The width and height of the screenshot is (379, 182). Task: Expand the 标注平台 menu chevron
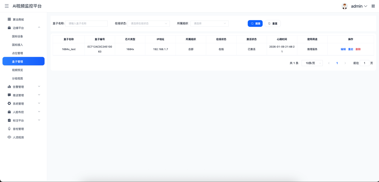click(x=39, y=120)
